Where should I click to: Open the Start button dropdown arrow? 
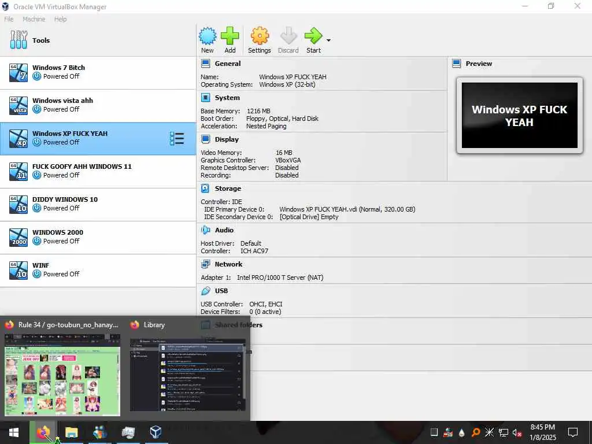(328, 40)
